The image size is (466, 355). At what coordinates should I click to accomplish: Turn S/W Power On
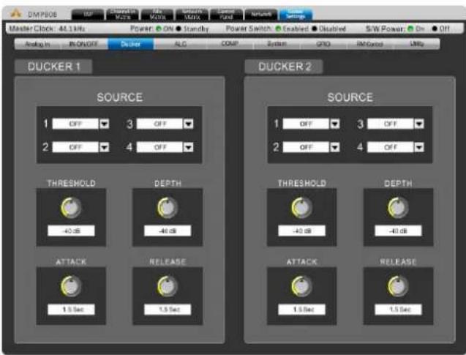410,29
